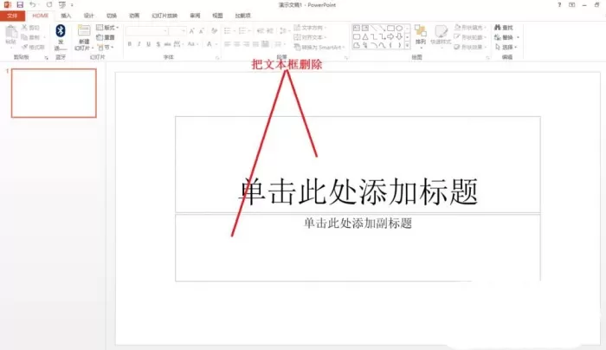
Task: Toggle text Shadow formatting
Action: click(x=158, y=44)
